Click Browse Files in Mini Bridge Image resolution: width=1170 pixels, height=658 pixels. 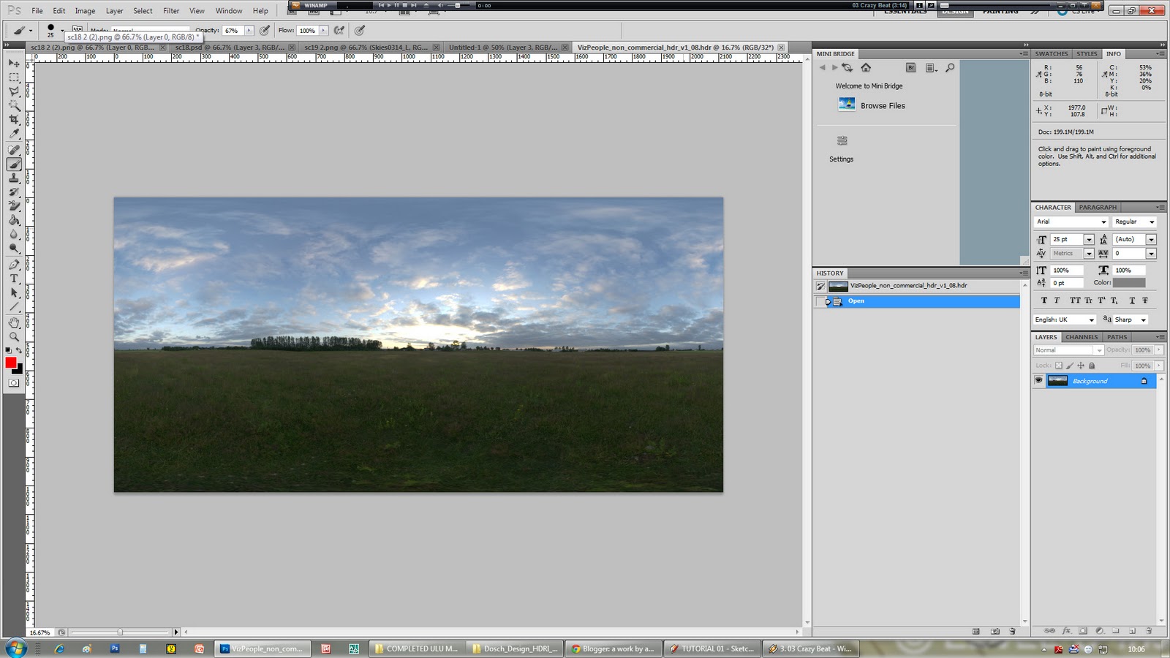(882, 105)
